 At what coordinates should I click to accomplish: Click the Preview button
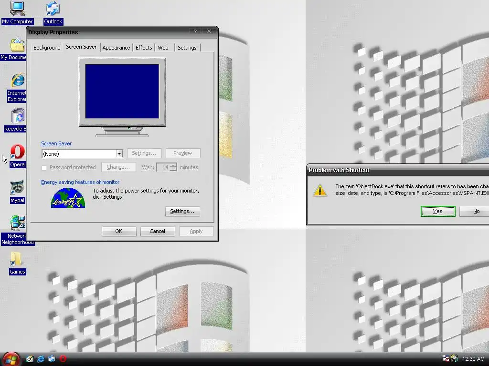point(183,153)
